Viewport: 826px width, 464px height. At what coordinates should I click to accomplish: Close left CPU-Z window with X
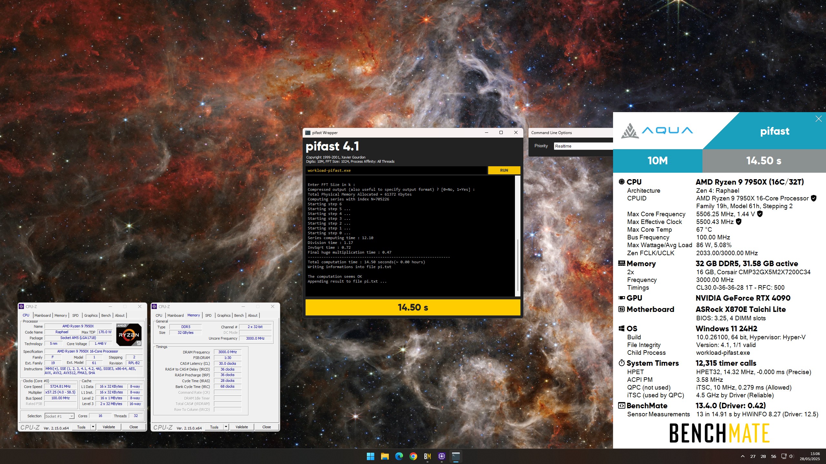coord(140,306)
